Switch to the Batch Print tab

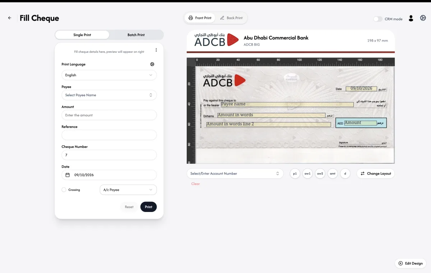coord(136,35)
